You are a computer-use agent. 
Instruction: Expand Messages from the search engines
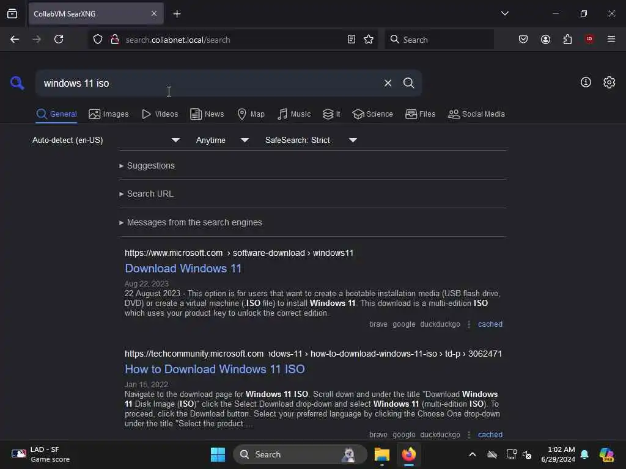point(191,222)
